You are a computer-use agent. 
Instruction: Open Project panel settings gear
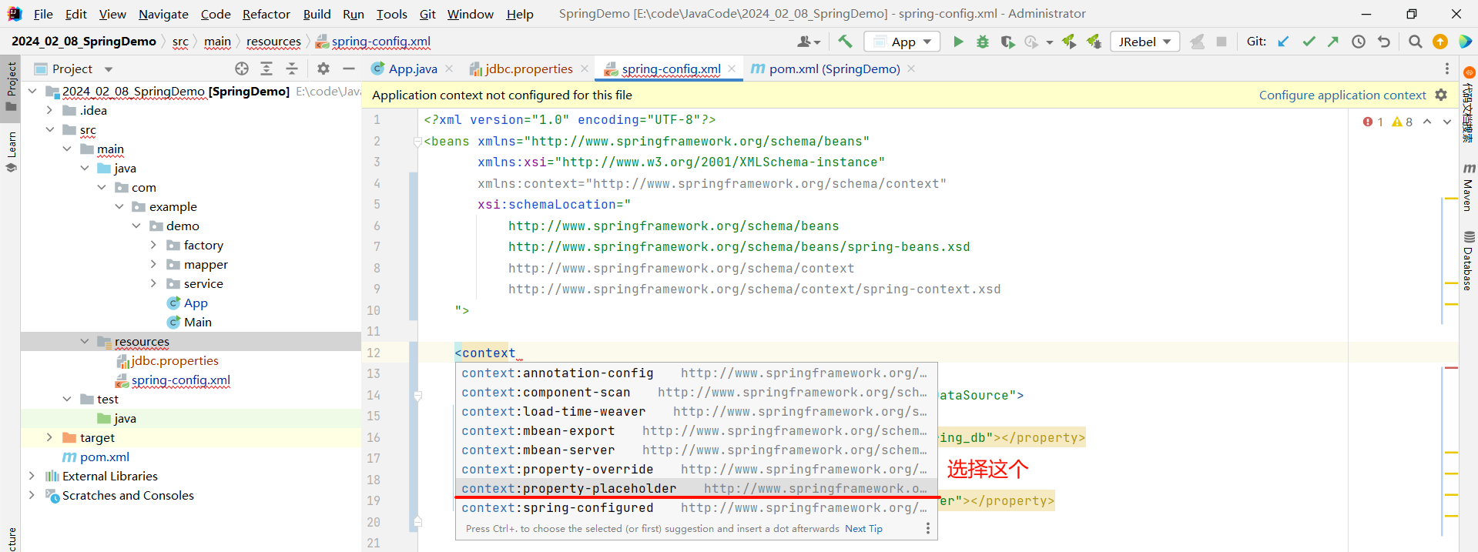tap(323, 69)
